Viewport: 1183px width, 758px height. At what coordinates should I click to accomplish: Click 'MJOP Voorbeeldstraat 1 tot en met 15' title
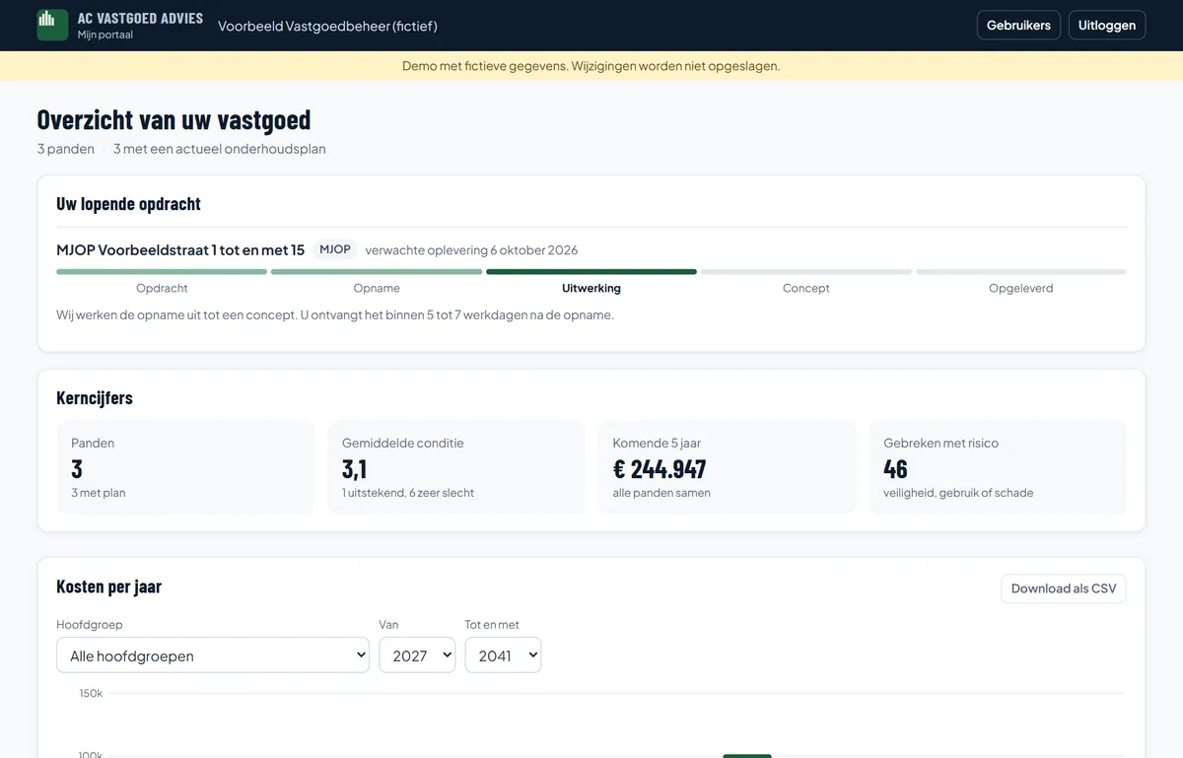(180, 249)
